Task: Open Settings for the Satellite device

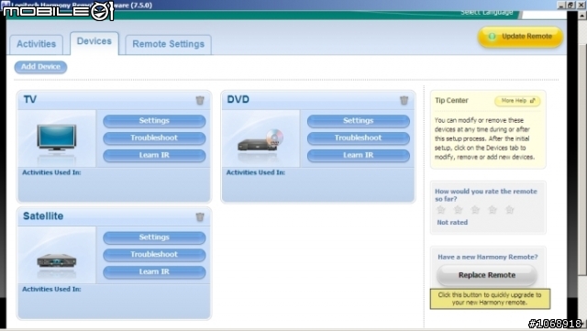Action: click(x=154, y=237)
